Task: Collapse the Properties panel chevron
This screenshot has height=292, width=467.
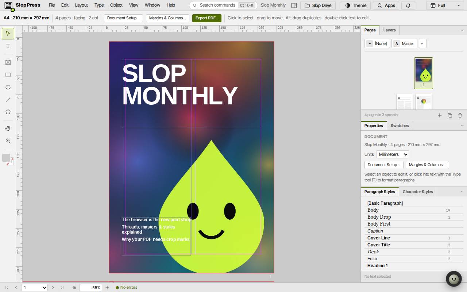Action: tap(462, 126)
